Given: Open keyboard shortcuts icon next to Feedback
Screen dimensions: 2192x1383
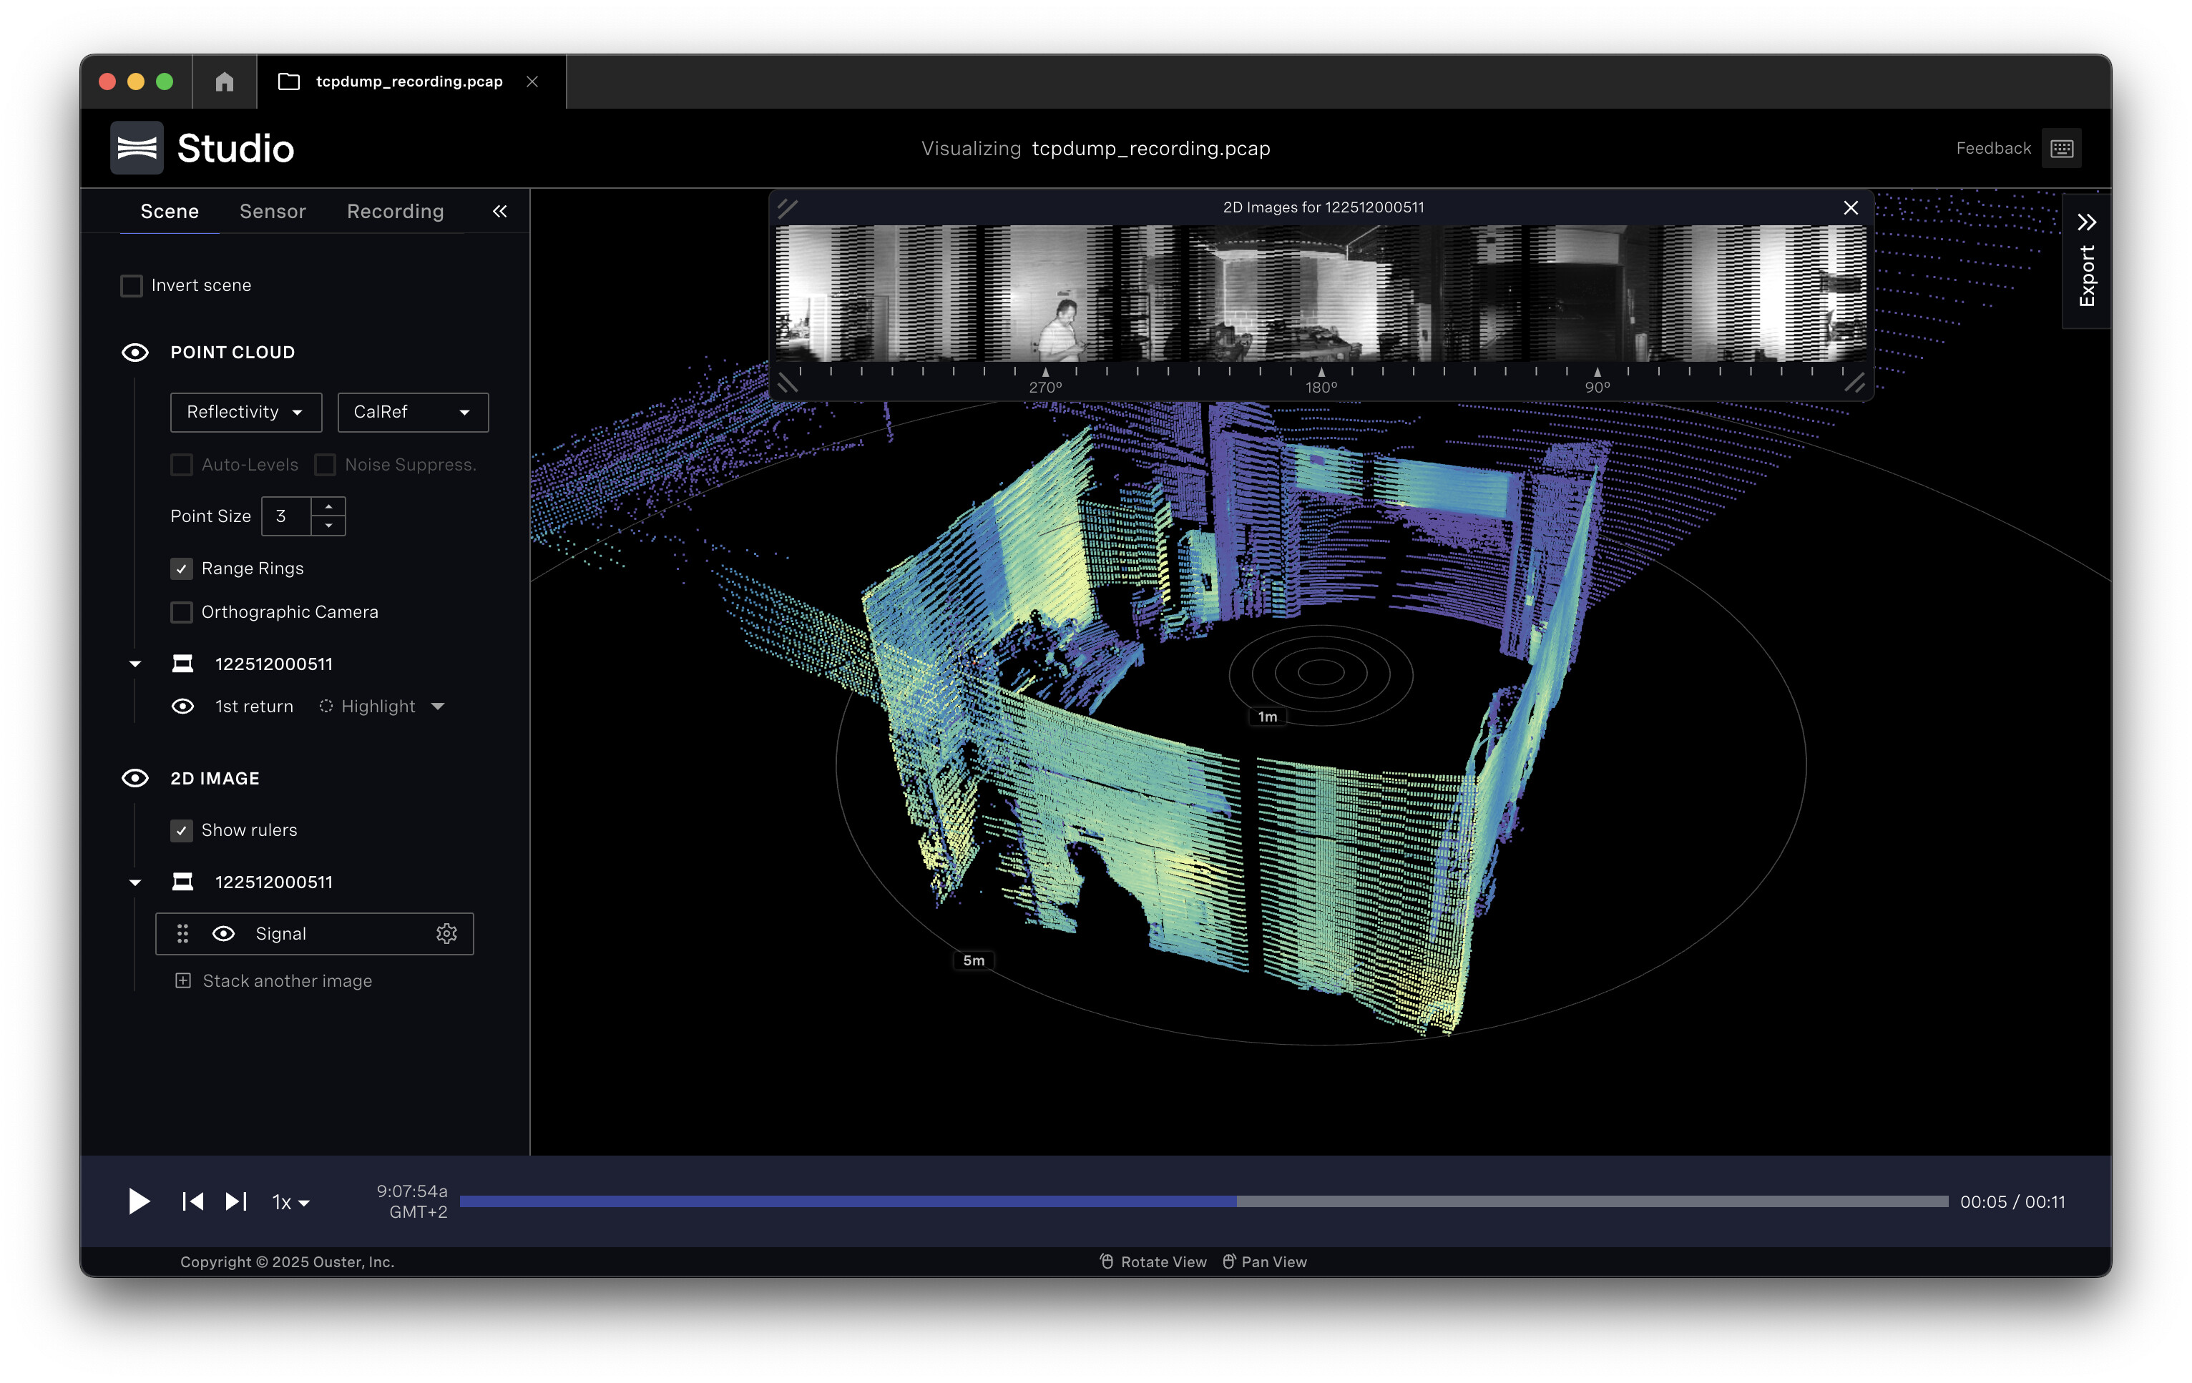Looking at the screenshot, I should tap(2062, 148).
